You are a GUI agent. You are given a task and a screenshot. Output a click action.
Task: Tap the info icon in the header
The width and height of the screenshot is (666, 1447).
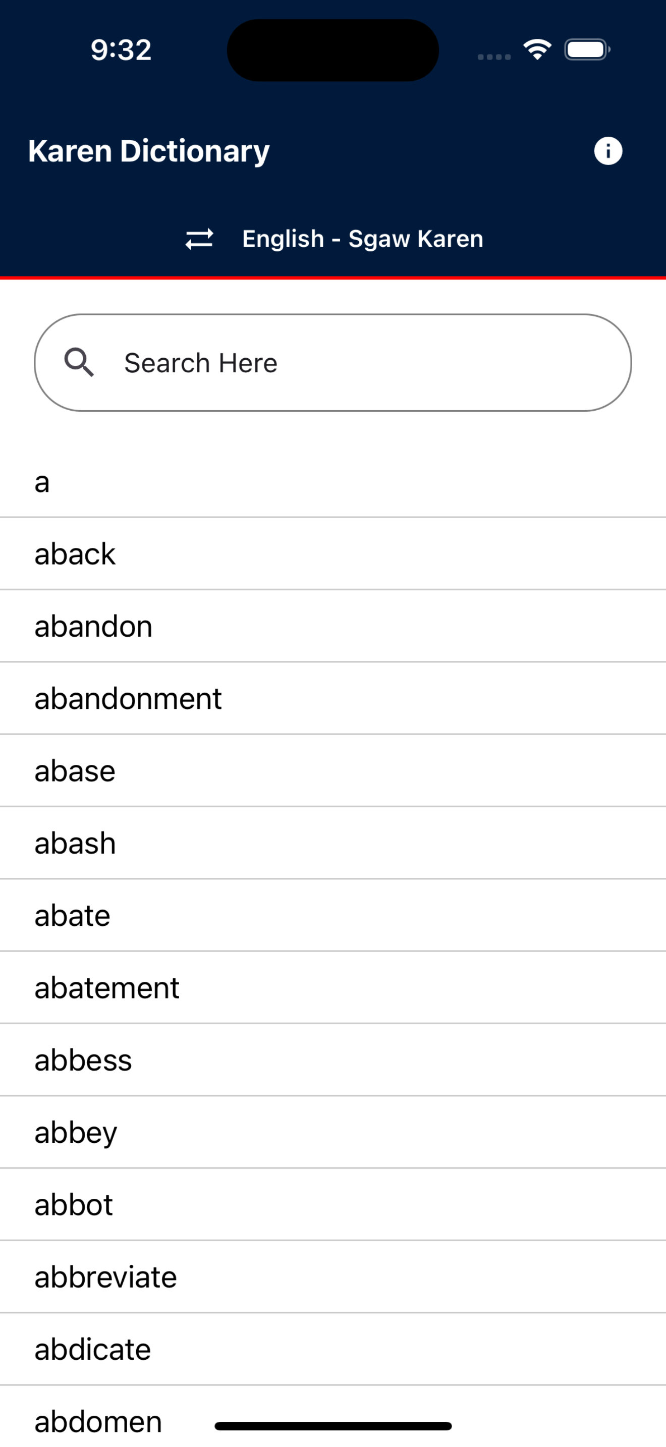608,150
